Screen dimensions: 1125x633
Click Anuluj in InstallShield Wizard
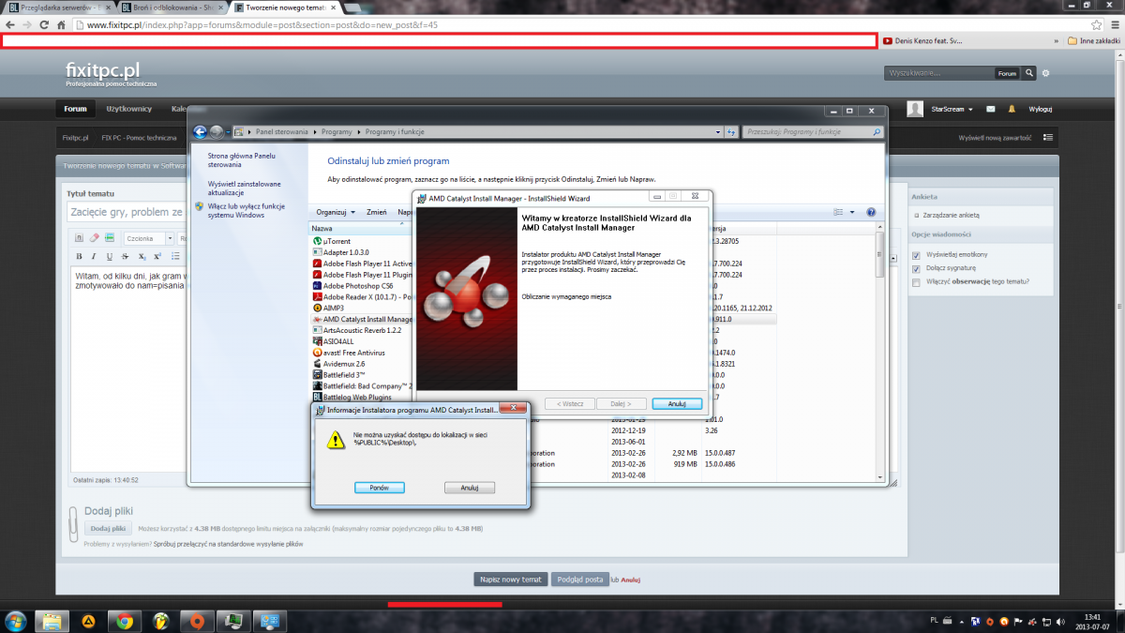click(x=677, y=403)
